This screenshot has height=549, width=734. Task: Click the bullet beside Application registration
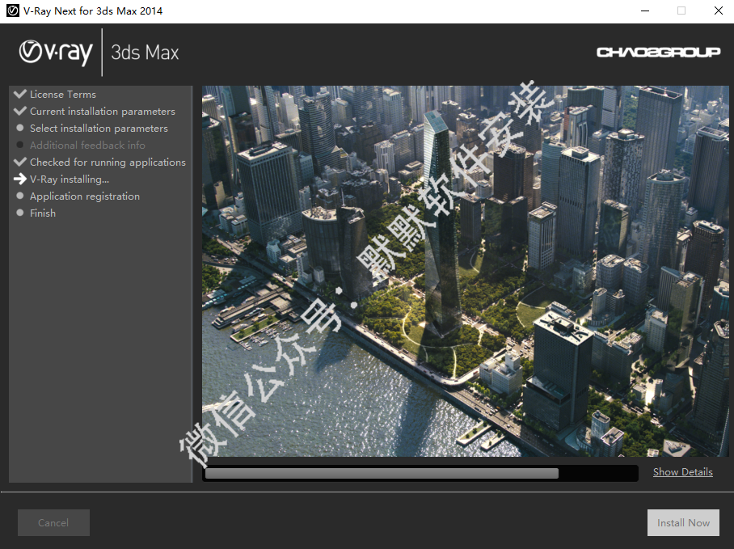tap(20, 196)
